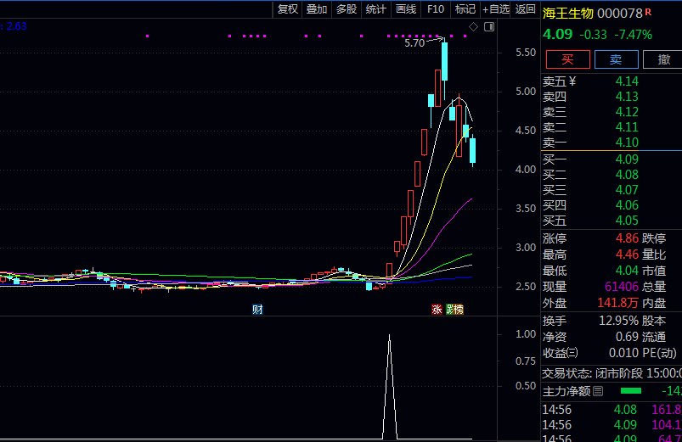Click the 返回 back button
The width and height of the screenshot is (682, 442).
click(526, 9)
